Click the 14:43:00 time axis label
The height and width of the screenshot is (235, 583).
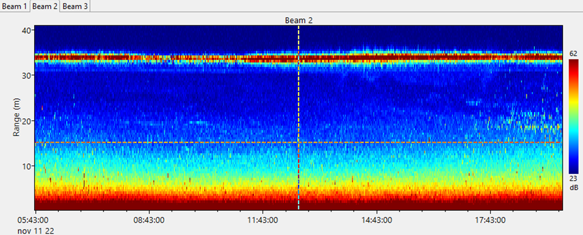(x=377, y=221)
